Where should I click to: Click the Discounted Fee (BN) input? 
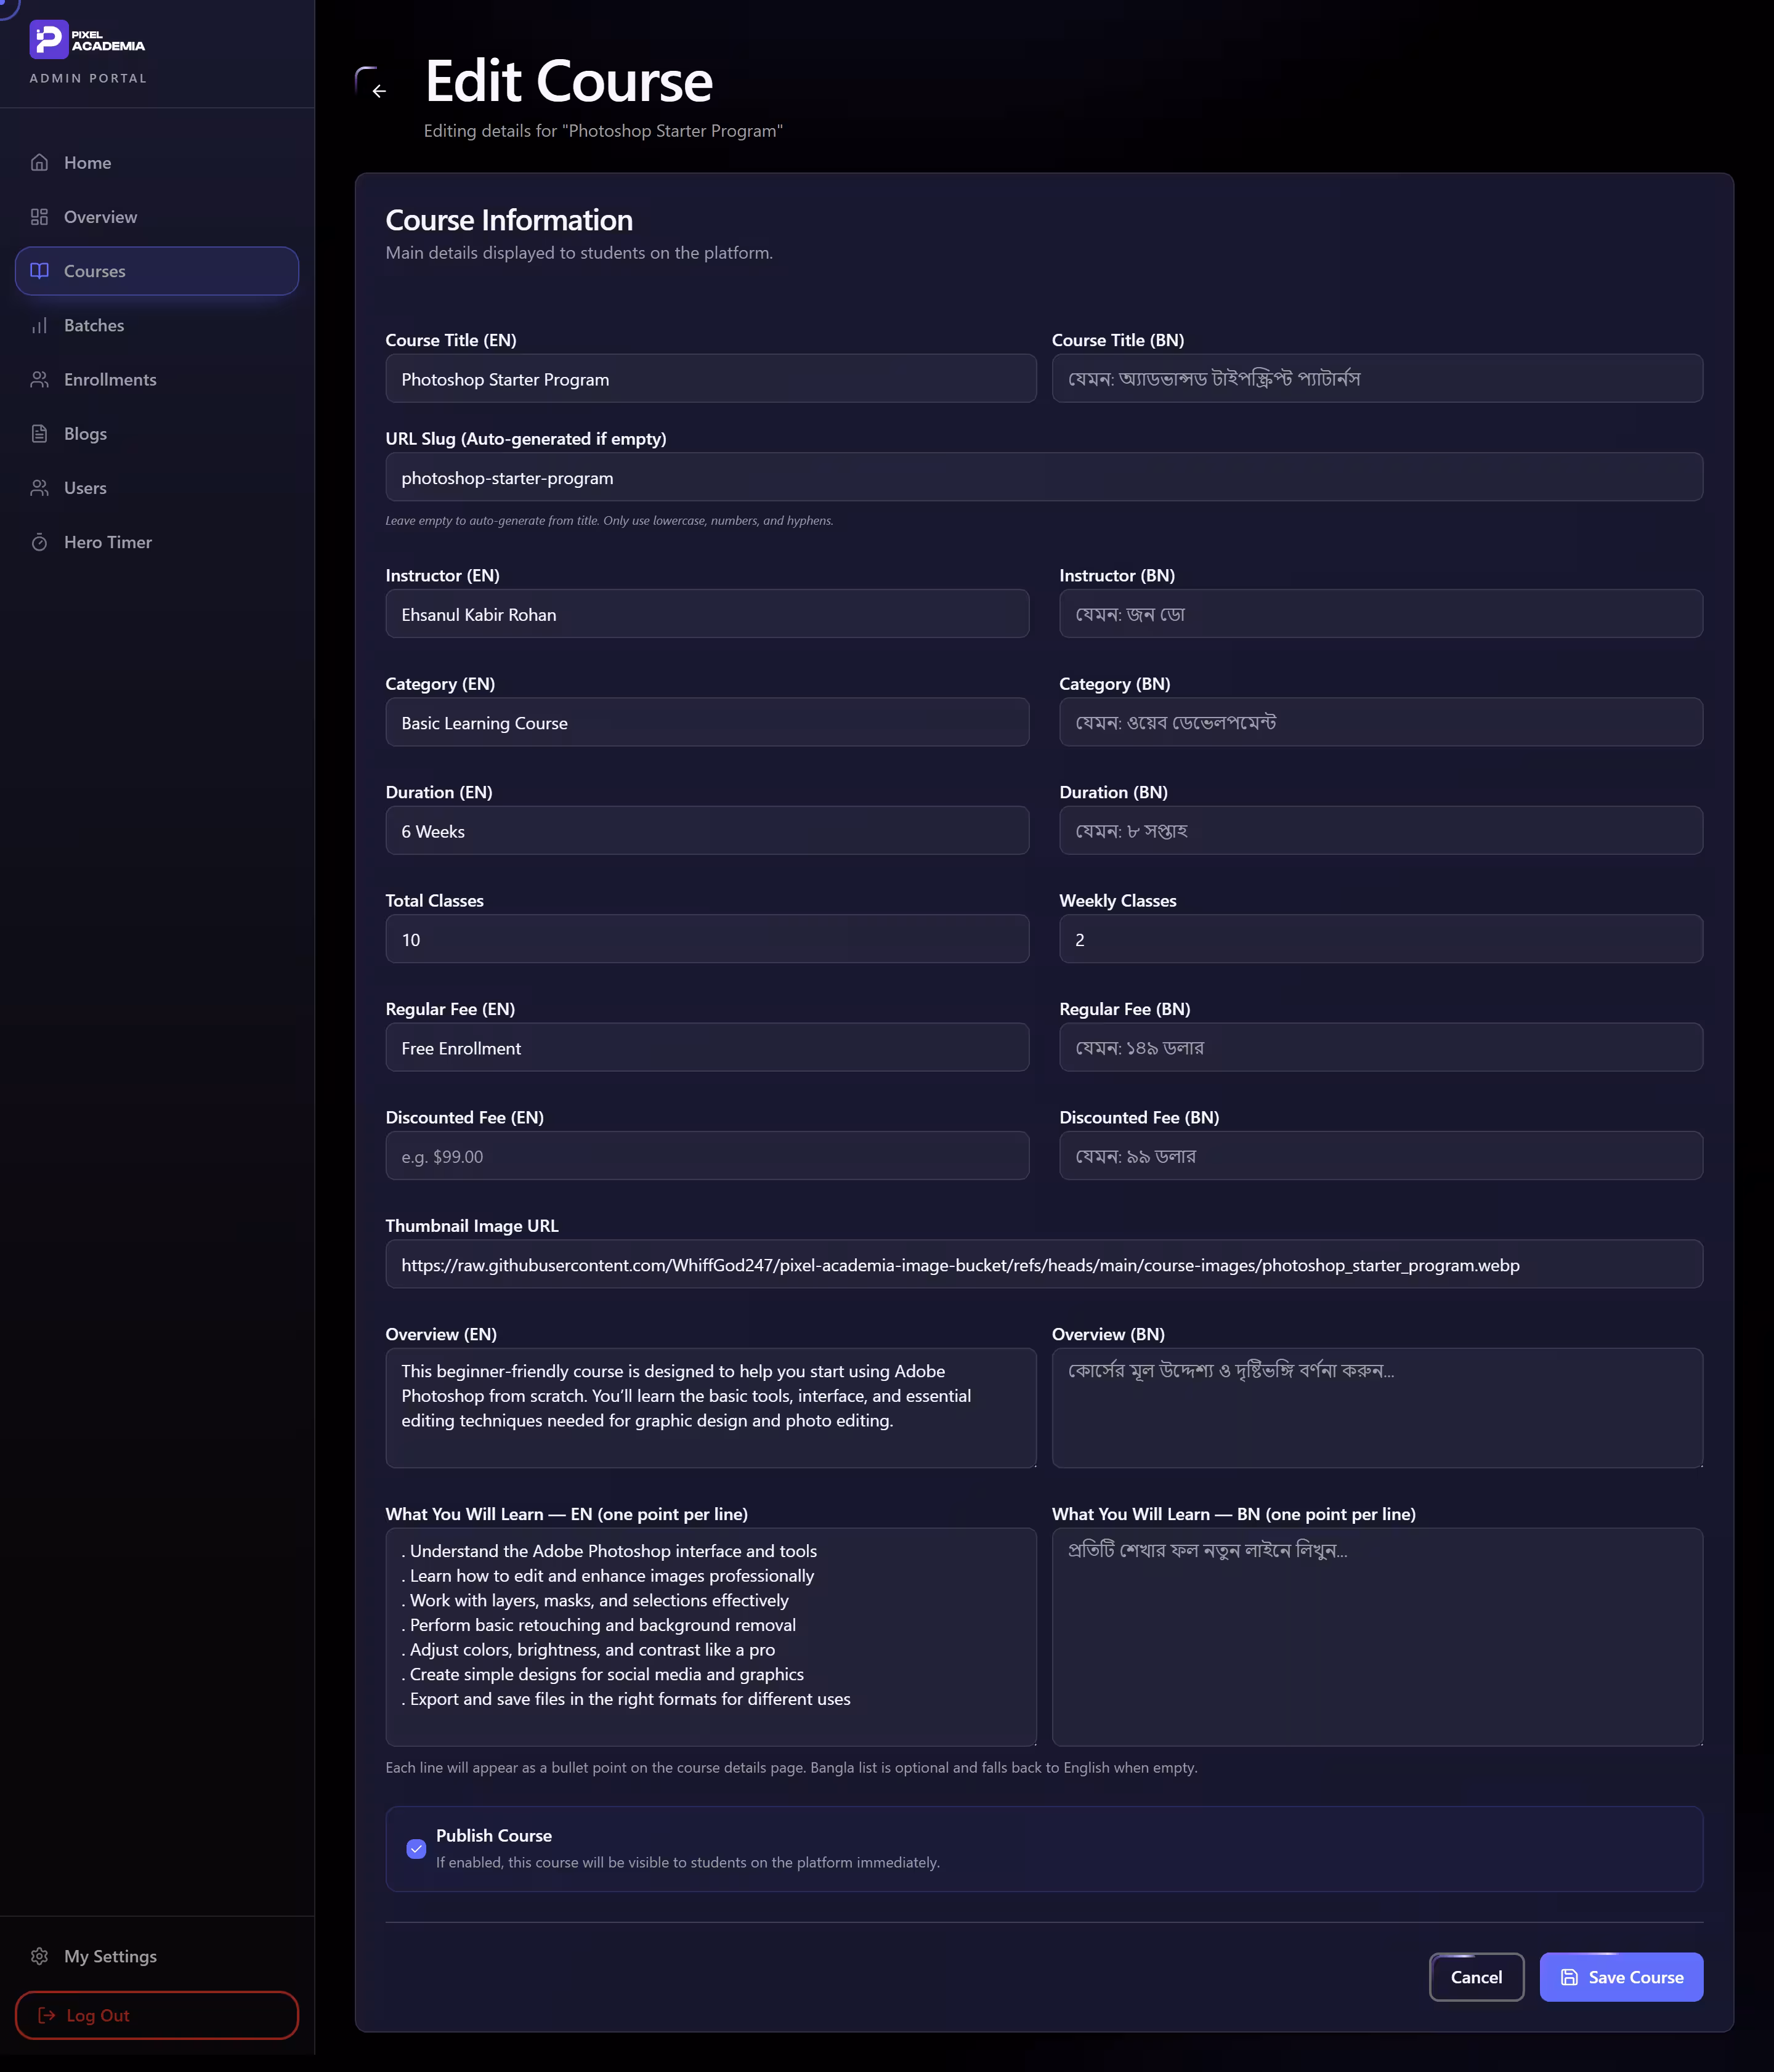[x=1381, y=1156]
